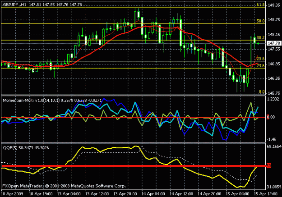282x197 pixels.
Task: Click the -1.46 momentum scale value
Action: pos(272,139)
